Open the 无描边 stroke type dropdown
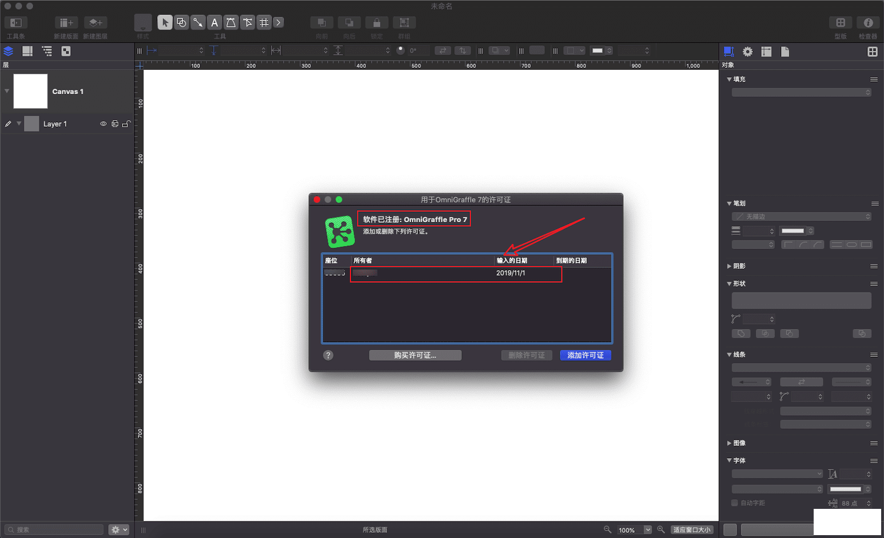884x538 pixels. [x=802, y=216]
